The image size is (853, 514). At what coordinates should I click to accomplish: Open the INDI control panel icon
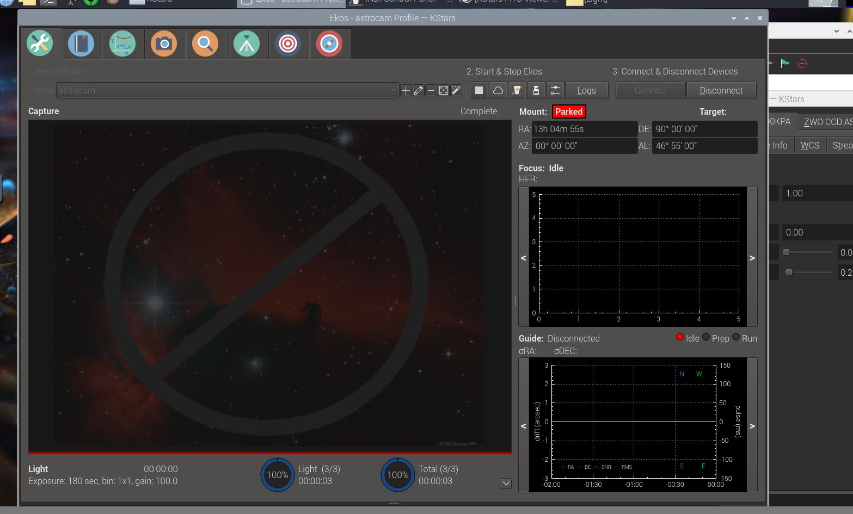[517, 90]
